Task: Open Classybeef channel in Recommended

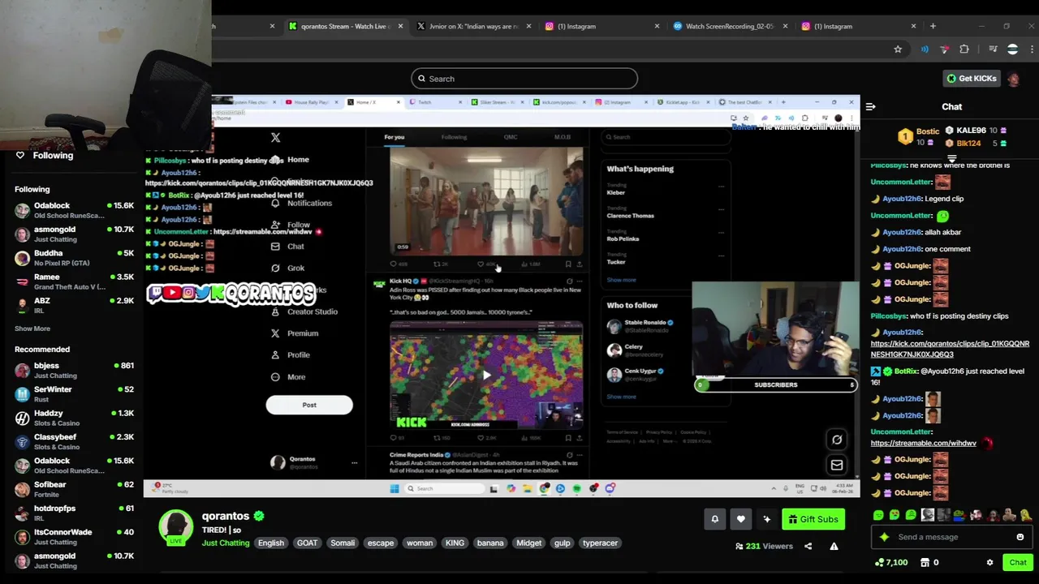Action: (75, 441)
